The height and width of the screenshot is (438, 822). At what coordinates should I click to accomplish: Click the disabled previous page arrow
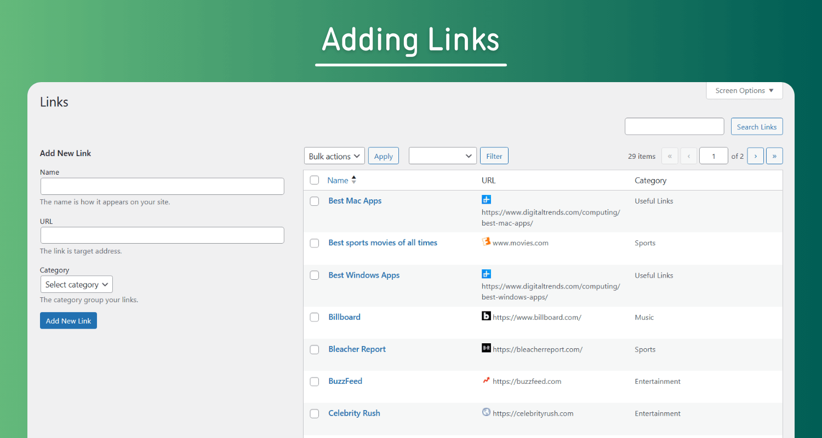[689, 156]
